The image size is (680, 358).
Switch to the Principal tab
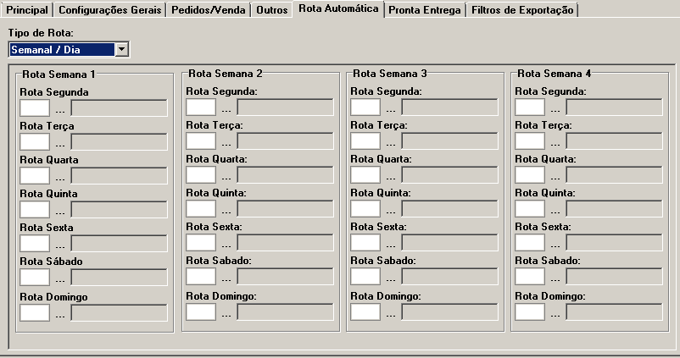pyautogui.click(x=27, y=10)
